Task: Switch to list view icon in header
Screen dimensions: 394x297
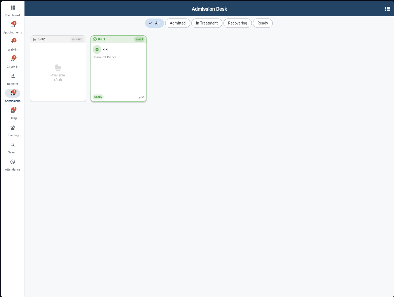Action: pos(387,9)
